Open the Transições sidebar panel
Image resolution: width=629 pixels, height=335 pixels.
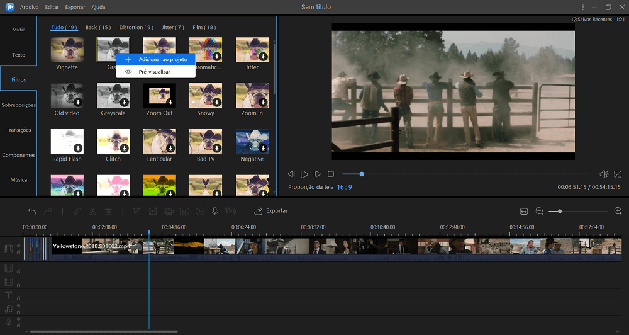18,130
